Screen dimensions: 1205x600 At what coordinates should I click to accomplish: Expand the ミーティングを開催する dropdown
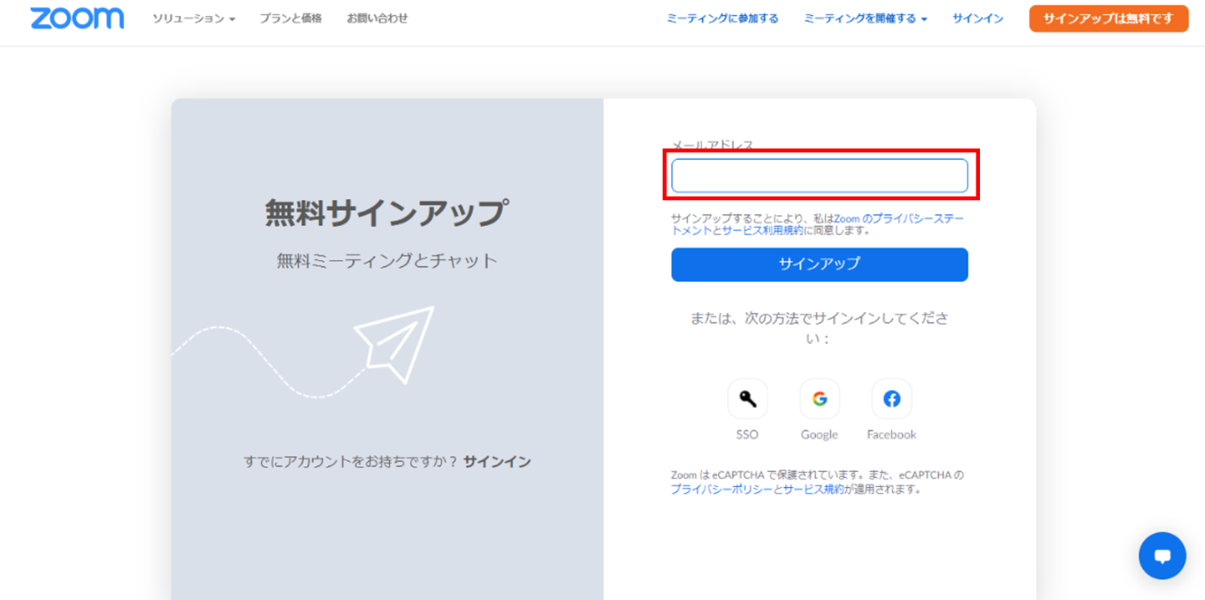[x=865, y=19]
